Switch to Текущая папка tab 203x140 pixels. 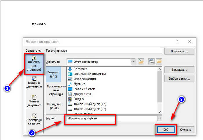point(53,74)
